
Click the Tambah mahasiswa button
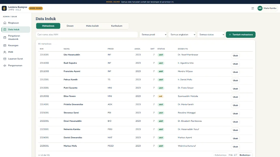[241, 34]
